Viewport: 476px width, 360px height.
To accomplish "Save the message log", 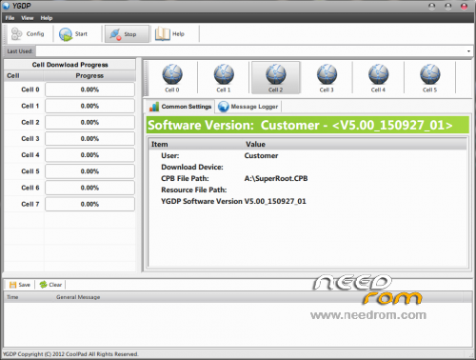I will (20, 285).
